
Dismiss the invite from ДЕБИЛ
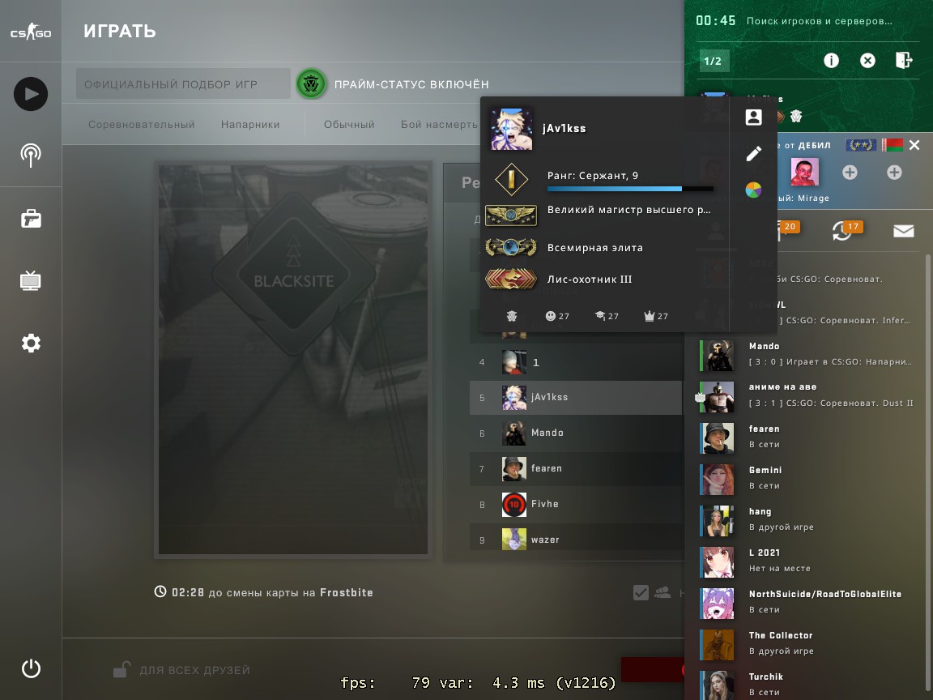914,145
